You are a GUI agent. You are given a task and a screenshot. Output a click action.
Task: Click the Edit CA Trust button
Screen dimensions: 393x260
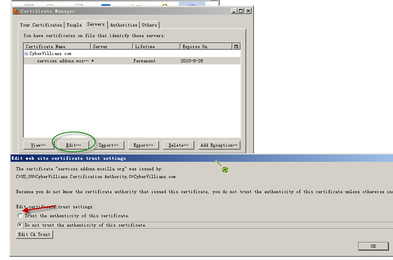tap(34, 234)
